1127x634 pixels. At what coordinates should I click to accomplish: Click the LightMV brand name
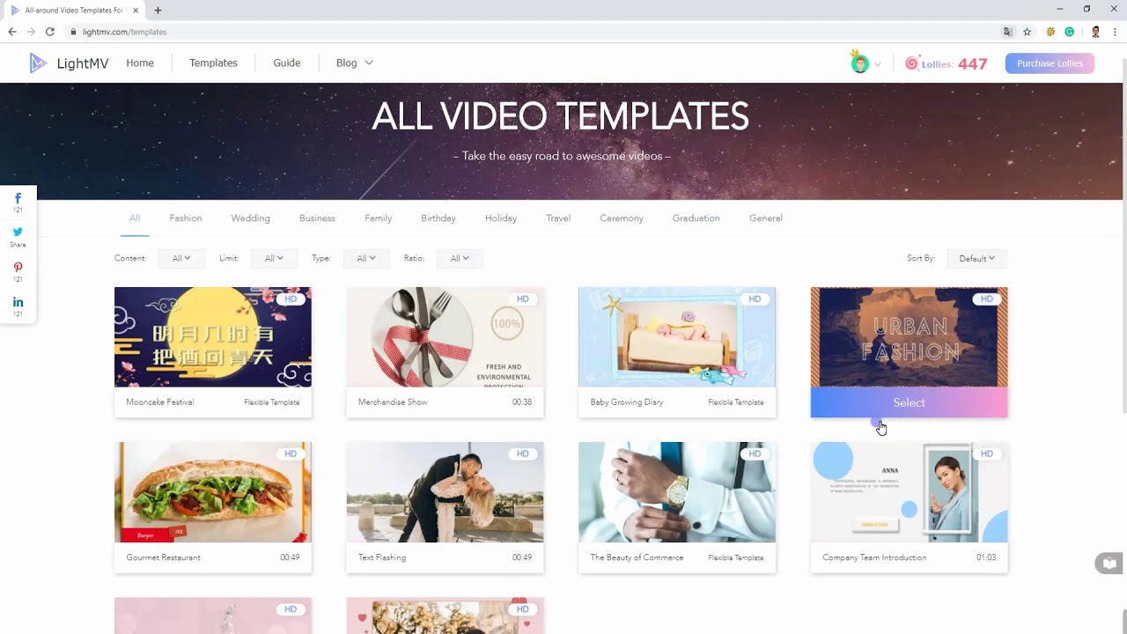tap(83, 63)
